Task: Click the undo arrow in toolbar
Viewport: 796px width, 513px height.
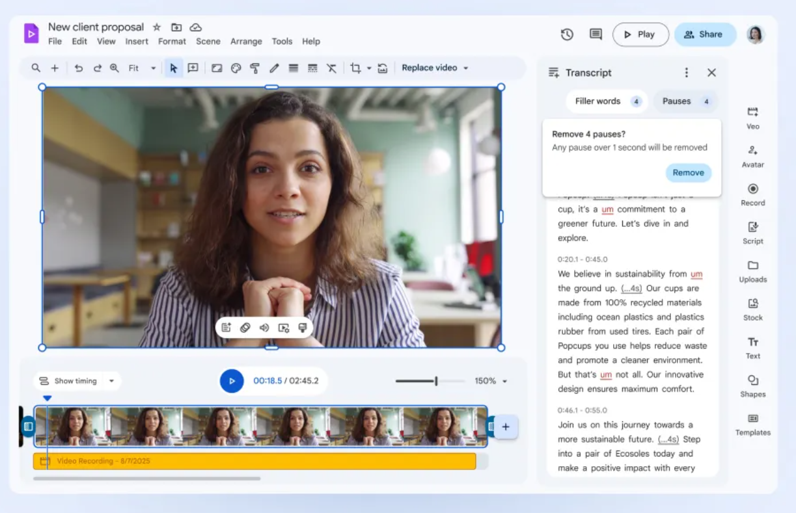Action: (x=79, y=68)
